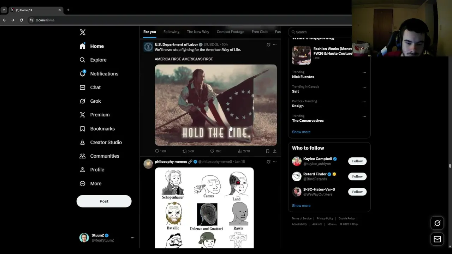Click Grok icon on the Department of Labor post
This screenshot has height=254, width=452.
(x=268, y=44)
